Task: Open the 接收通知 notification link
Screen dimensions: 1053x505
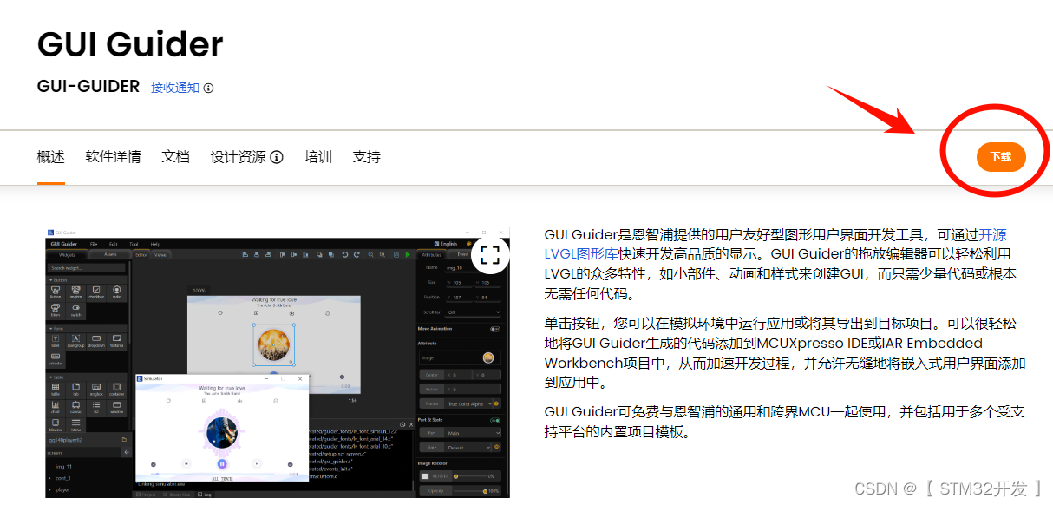Action: click(174, 88)
